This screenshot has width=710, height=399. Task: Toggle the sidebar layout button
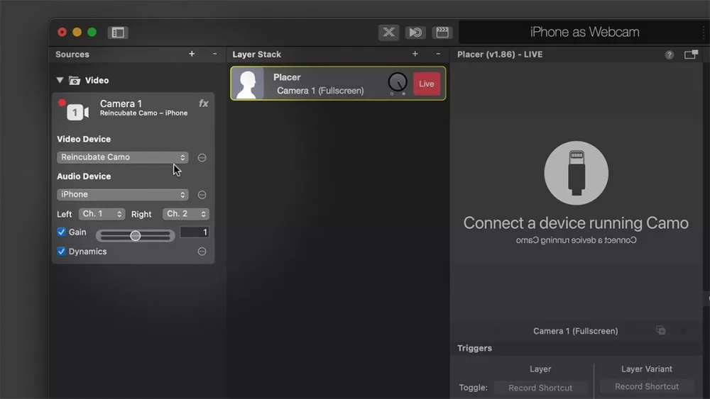tap(118, 33)
